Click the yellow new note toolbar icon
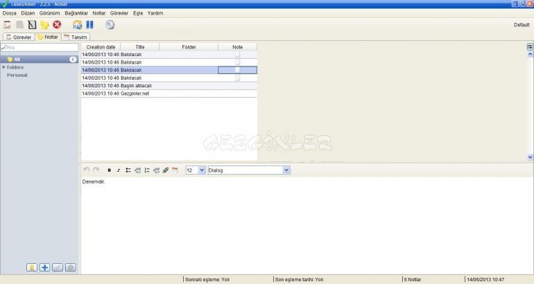 coord(44,25)
